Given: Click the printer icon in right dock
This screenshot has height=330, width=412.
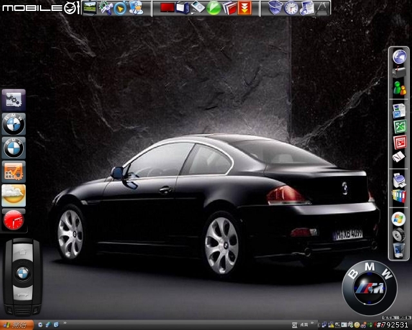Looking at the screenshot, I should (399, 180).
